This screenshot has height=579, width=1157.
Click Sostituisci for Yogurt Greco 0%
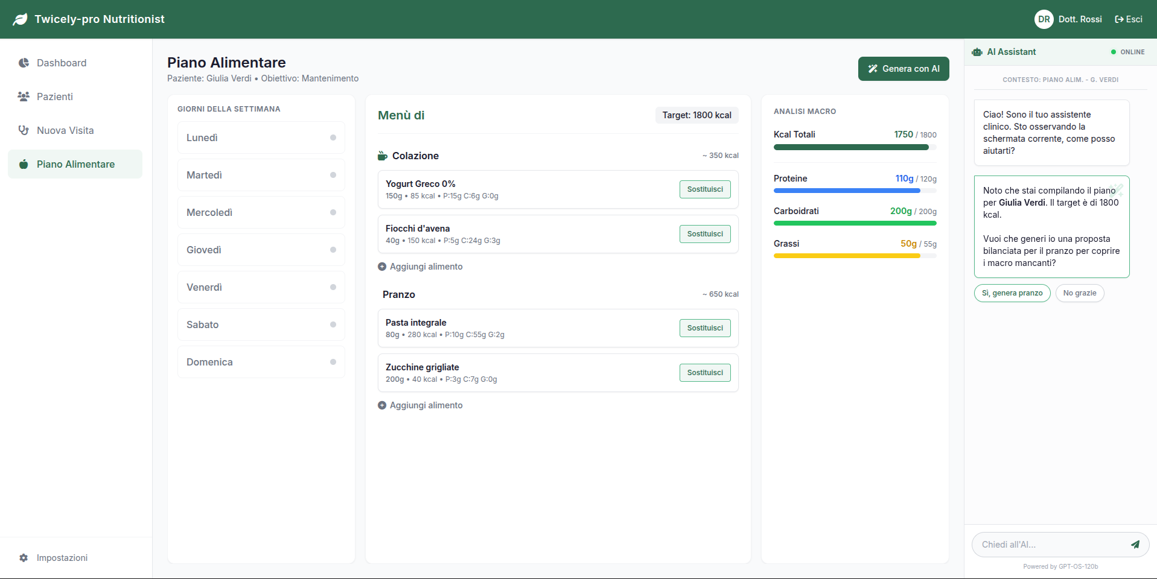[704, 189]
